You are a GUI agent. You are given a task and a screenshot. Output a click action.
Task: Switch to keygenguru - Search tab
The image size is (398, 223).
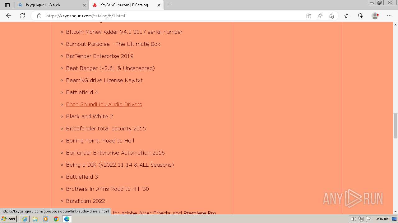(52, 5)
